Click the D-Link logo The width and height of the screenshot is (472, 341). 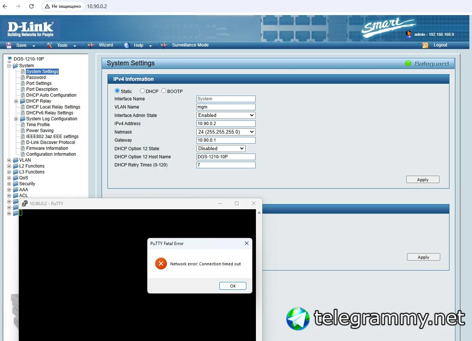31,29
